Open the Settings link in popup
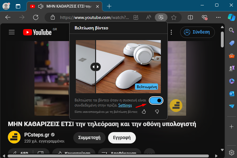This screenshot has height=158, width=237. click(x=125, y=105)
